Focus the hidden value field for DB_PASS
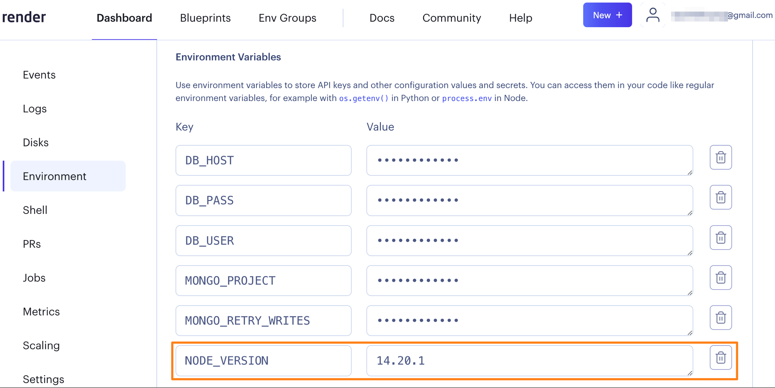 click(x=529, y=200)
